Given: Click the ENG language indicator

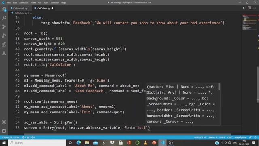Looking at the screenshot, I should coord(235,142).
